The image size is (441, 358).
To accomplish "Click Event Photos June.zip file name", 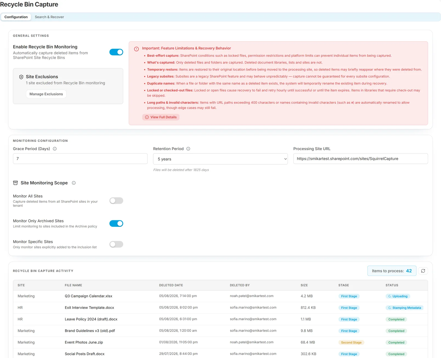I will point(84,342).
